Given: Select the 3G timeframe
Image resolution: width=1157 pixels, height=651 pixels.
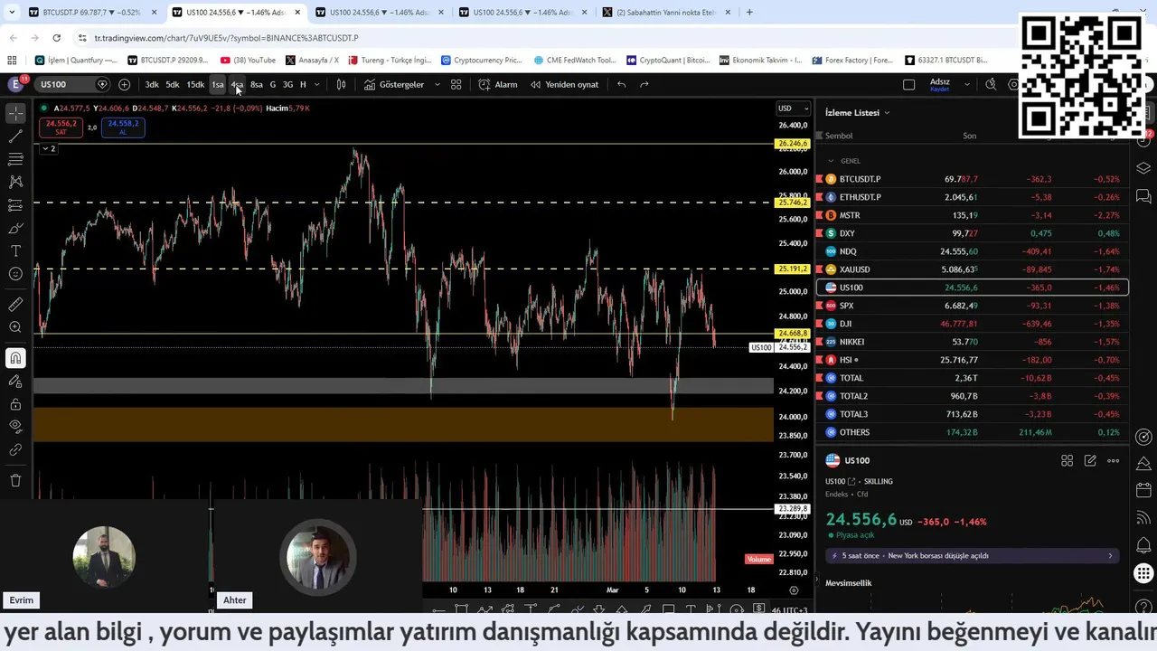Looking at the screenshot, I should point(287,84).
